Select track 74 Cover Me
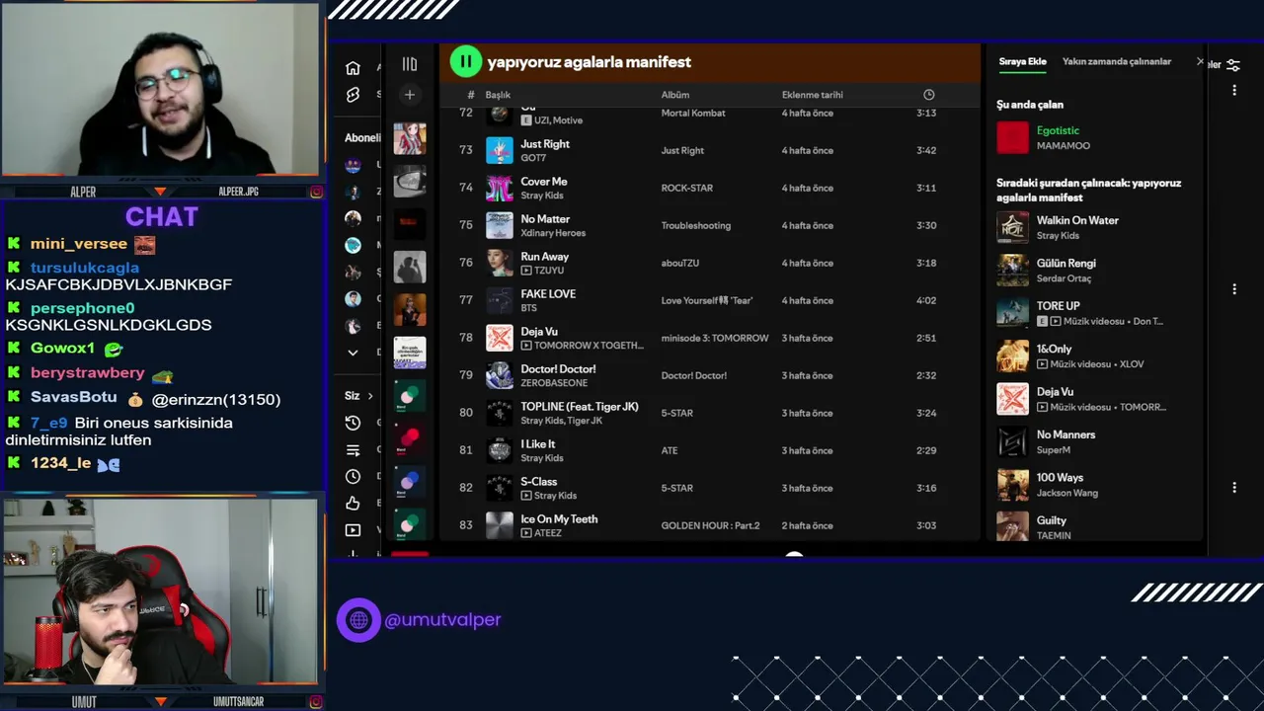This screenshot has height=711, width=1264. pyautogui.click(x=707, y=188)
